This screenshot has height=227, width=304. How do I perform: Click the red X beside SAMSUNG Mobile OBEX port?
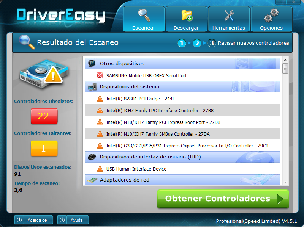pos(100,75)
